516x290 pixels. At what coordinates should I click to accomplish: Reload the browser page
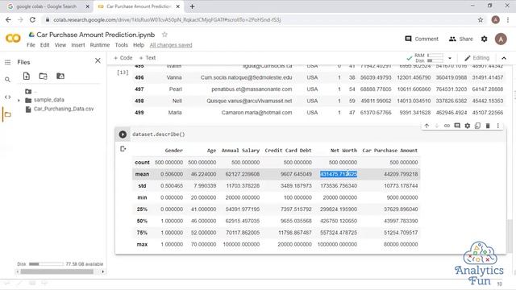point(32,19)
